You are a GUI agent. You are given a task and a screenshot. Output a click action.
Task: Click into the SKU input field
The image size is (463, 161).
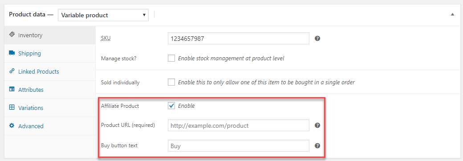(x=239, y=38)
